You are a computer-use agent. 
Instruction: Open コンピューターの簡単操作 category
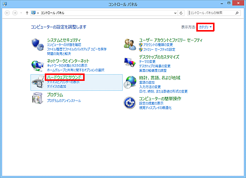coord(160,99)
